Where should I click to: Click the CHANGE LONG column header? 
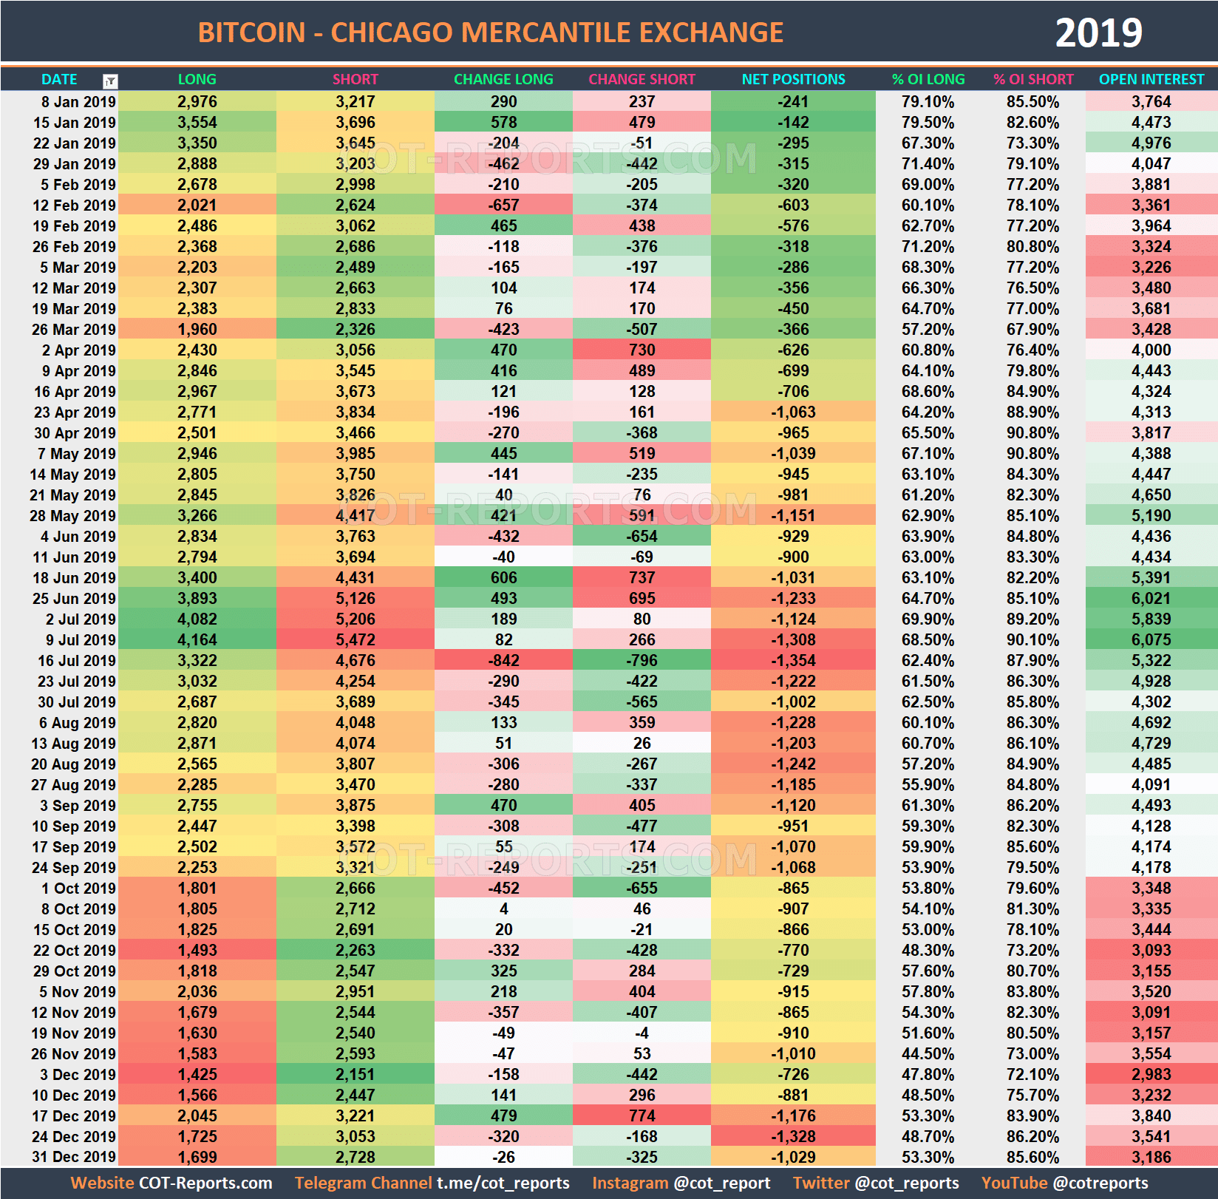(x=503, y=79)
